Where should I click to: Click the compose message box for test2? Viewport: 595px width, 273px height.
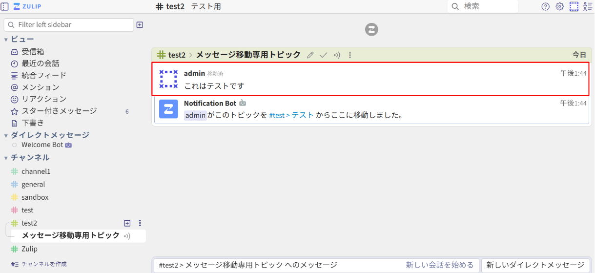[x=278, y=265]
